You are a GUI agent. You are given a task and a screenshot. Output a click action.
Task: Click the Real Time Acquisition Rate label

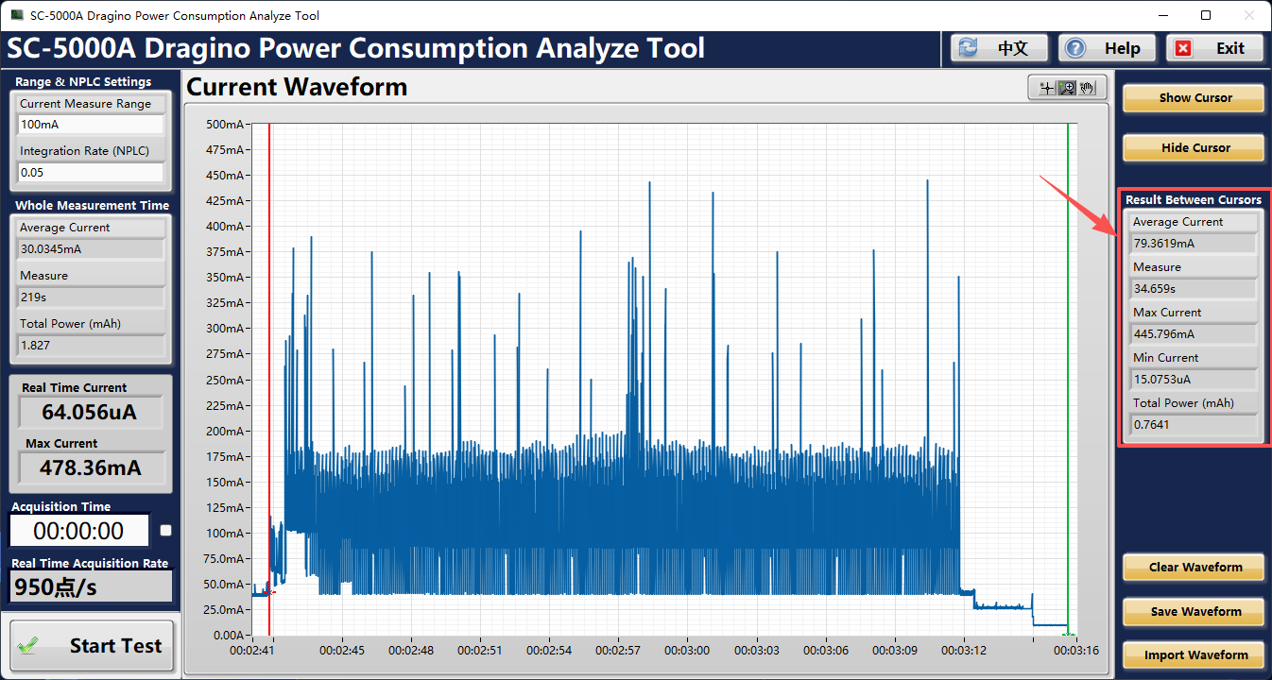click(x=90, y=564)
